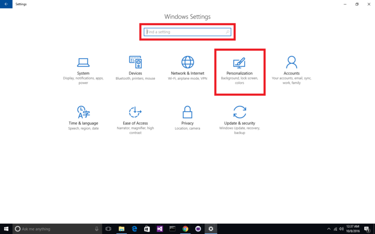Launch Microsoft Edge from the taskbar
375x234 pixels.
(x=134, y=229)
